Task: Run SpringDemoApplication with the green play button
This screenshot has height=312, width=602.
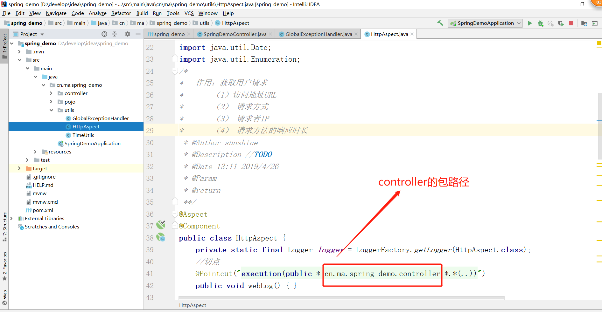Action: 530,23
